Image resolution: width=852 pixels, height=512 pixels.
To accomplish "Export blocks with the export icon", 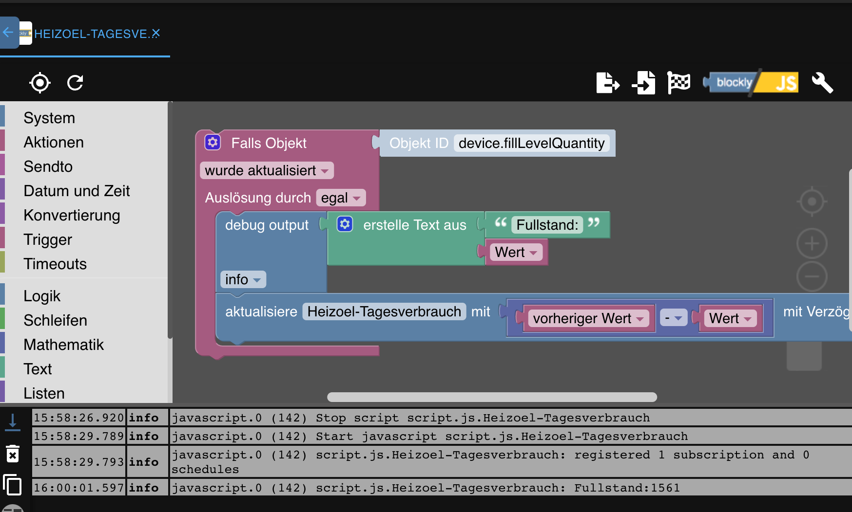I will 608,82.
